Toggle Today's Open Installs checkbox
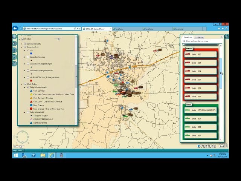Screen dimensions: 241x181 click(28, 87)
